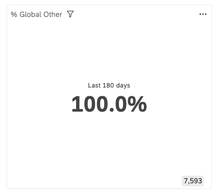Click the % Global Other widget title

pyautogui.click(x=36, y=14)
